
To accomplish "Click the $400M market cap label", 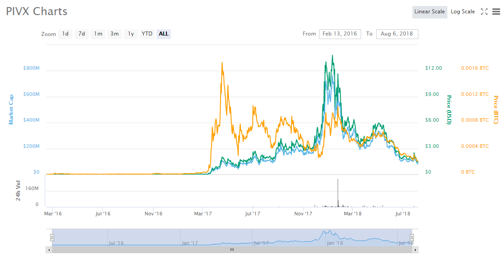I will [31, 120].
